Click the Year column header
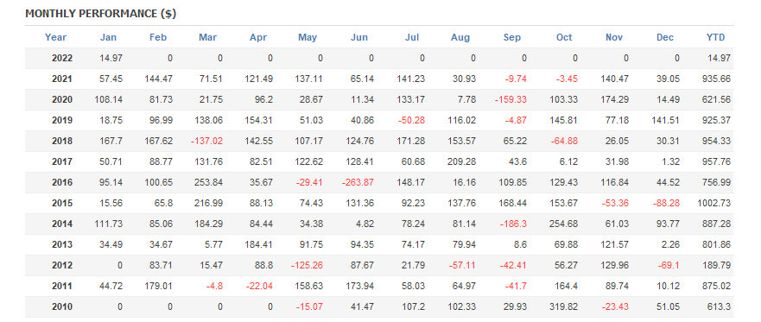 click(55, 37)
